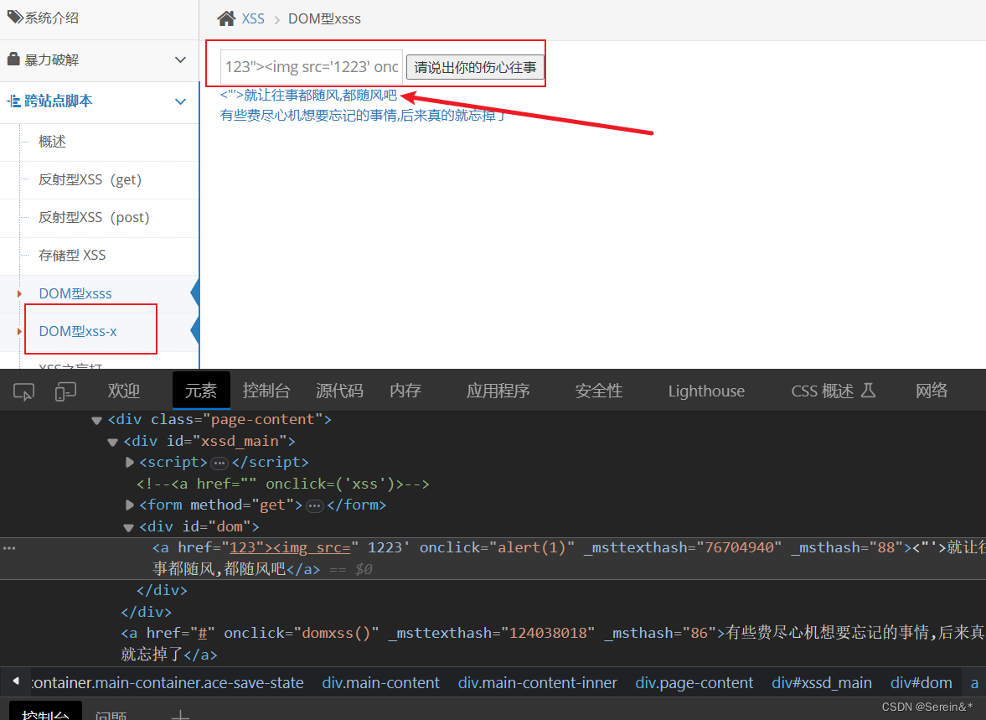Expand the script node triangle
This screenshot has width=986, height=720.
pyautogui.click(x=130, y=463)
